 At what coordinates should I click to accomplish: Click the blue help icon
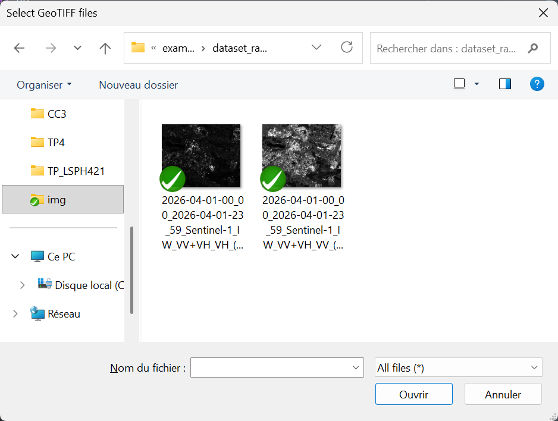point(537,84)
